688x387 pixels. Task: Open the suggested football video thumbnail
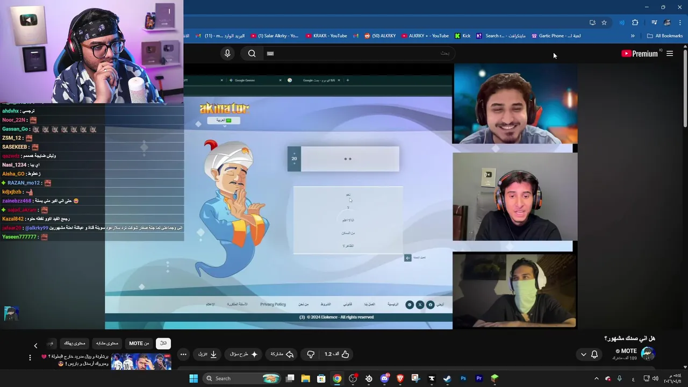[141, 361]
